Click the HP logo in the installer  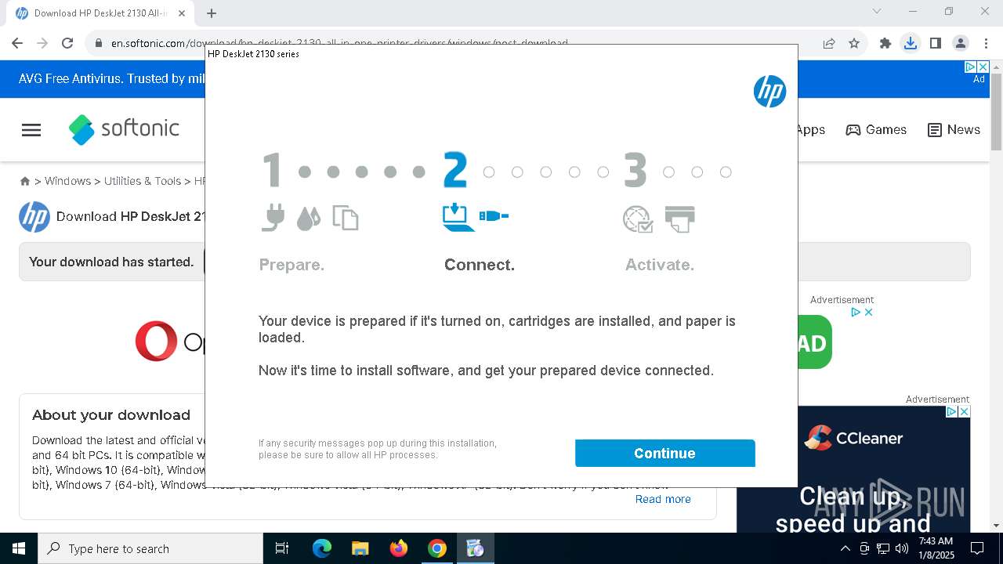coord(769,92)
